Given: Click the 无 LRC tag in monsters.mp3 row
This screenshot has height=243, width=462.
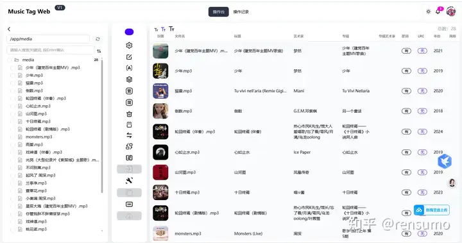Looking at the screenshot, I should coord(422,233).
